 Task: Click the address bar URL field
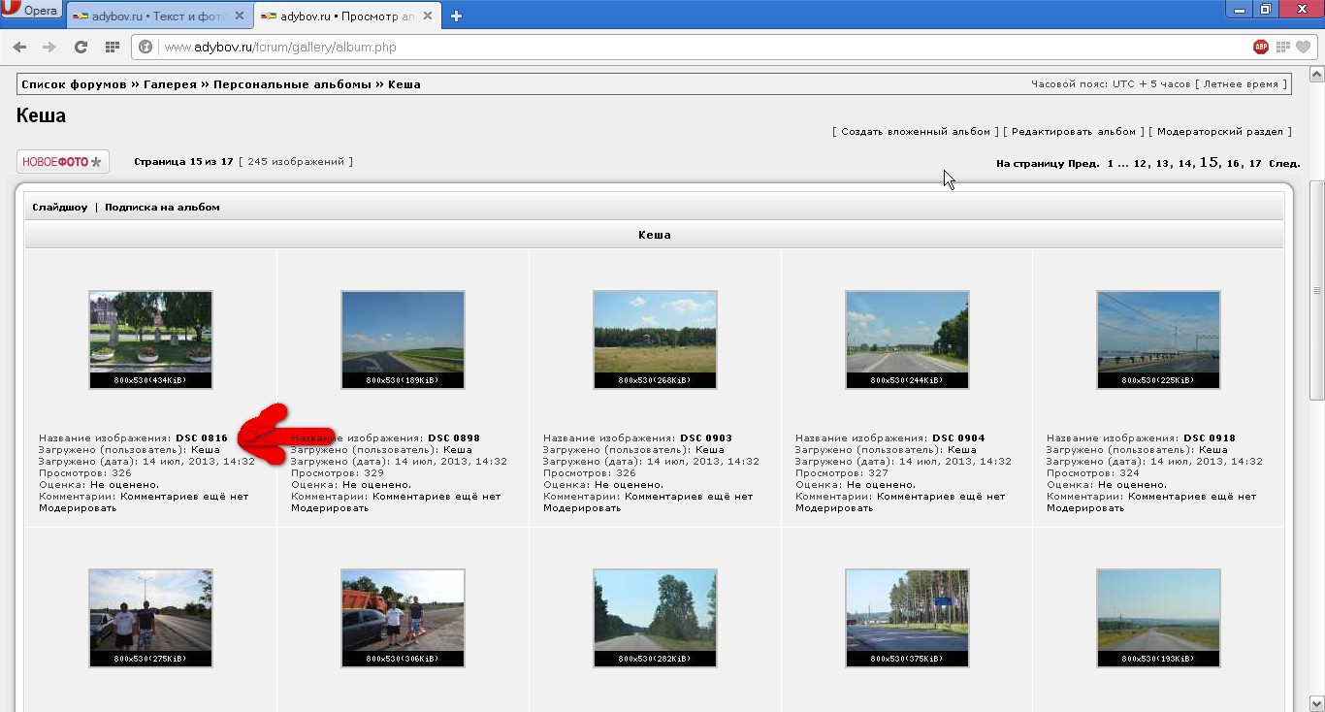click(x=679, y=47)
